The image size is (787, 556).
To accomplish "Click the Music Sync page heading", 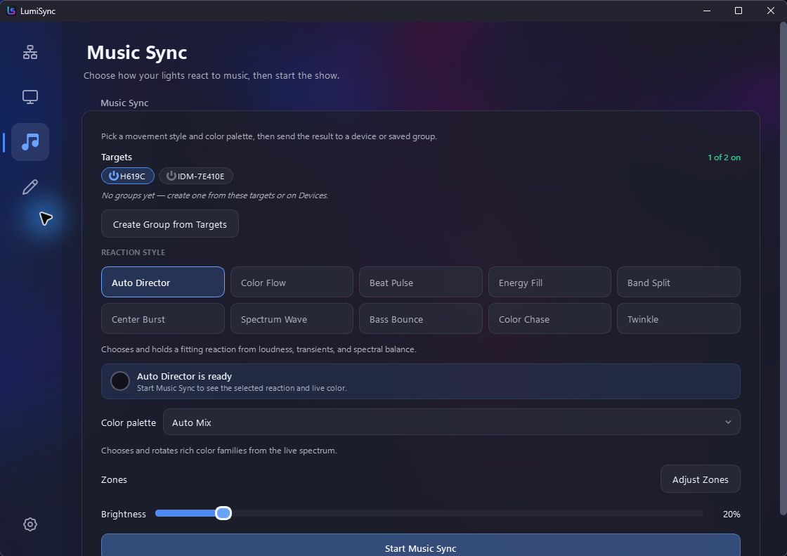I will coord(137,53).
